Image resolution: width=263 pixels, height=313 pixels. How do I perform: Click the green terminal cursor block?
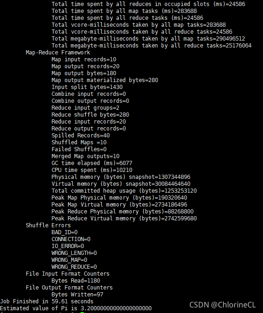pyautogui.click(x=82, y=313)
